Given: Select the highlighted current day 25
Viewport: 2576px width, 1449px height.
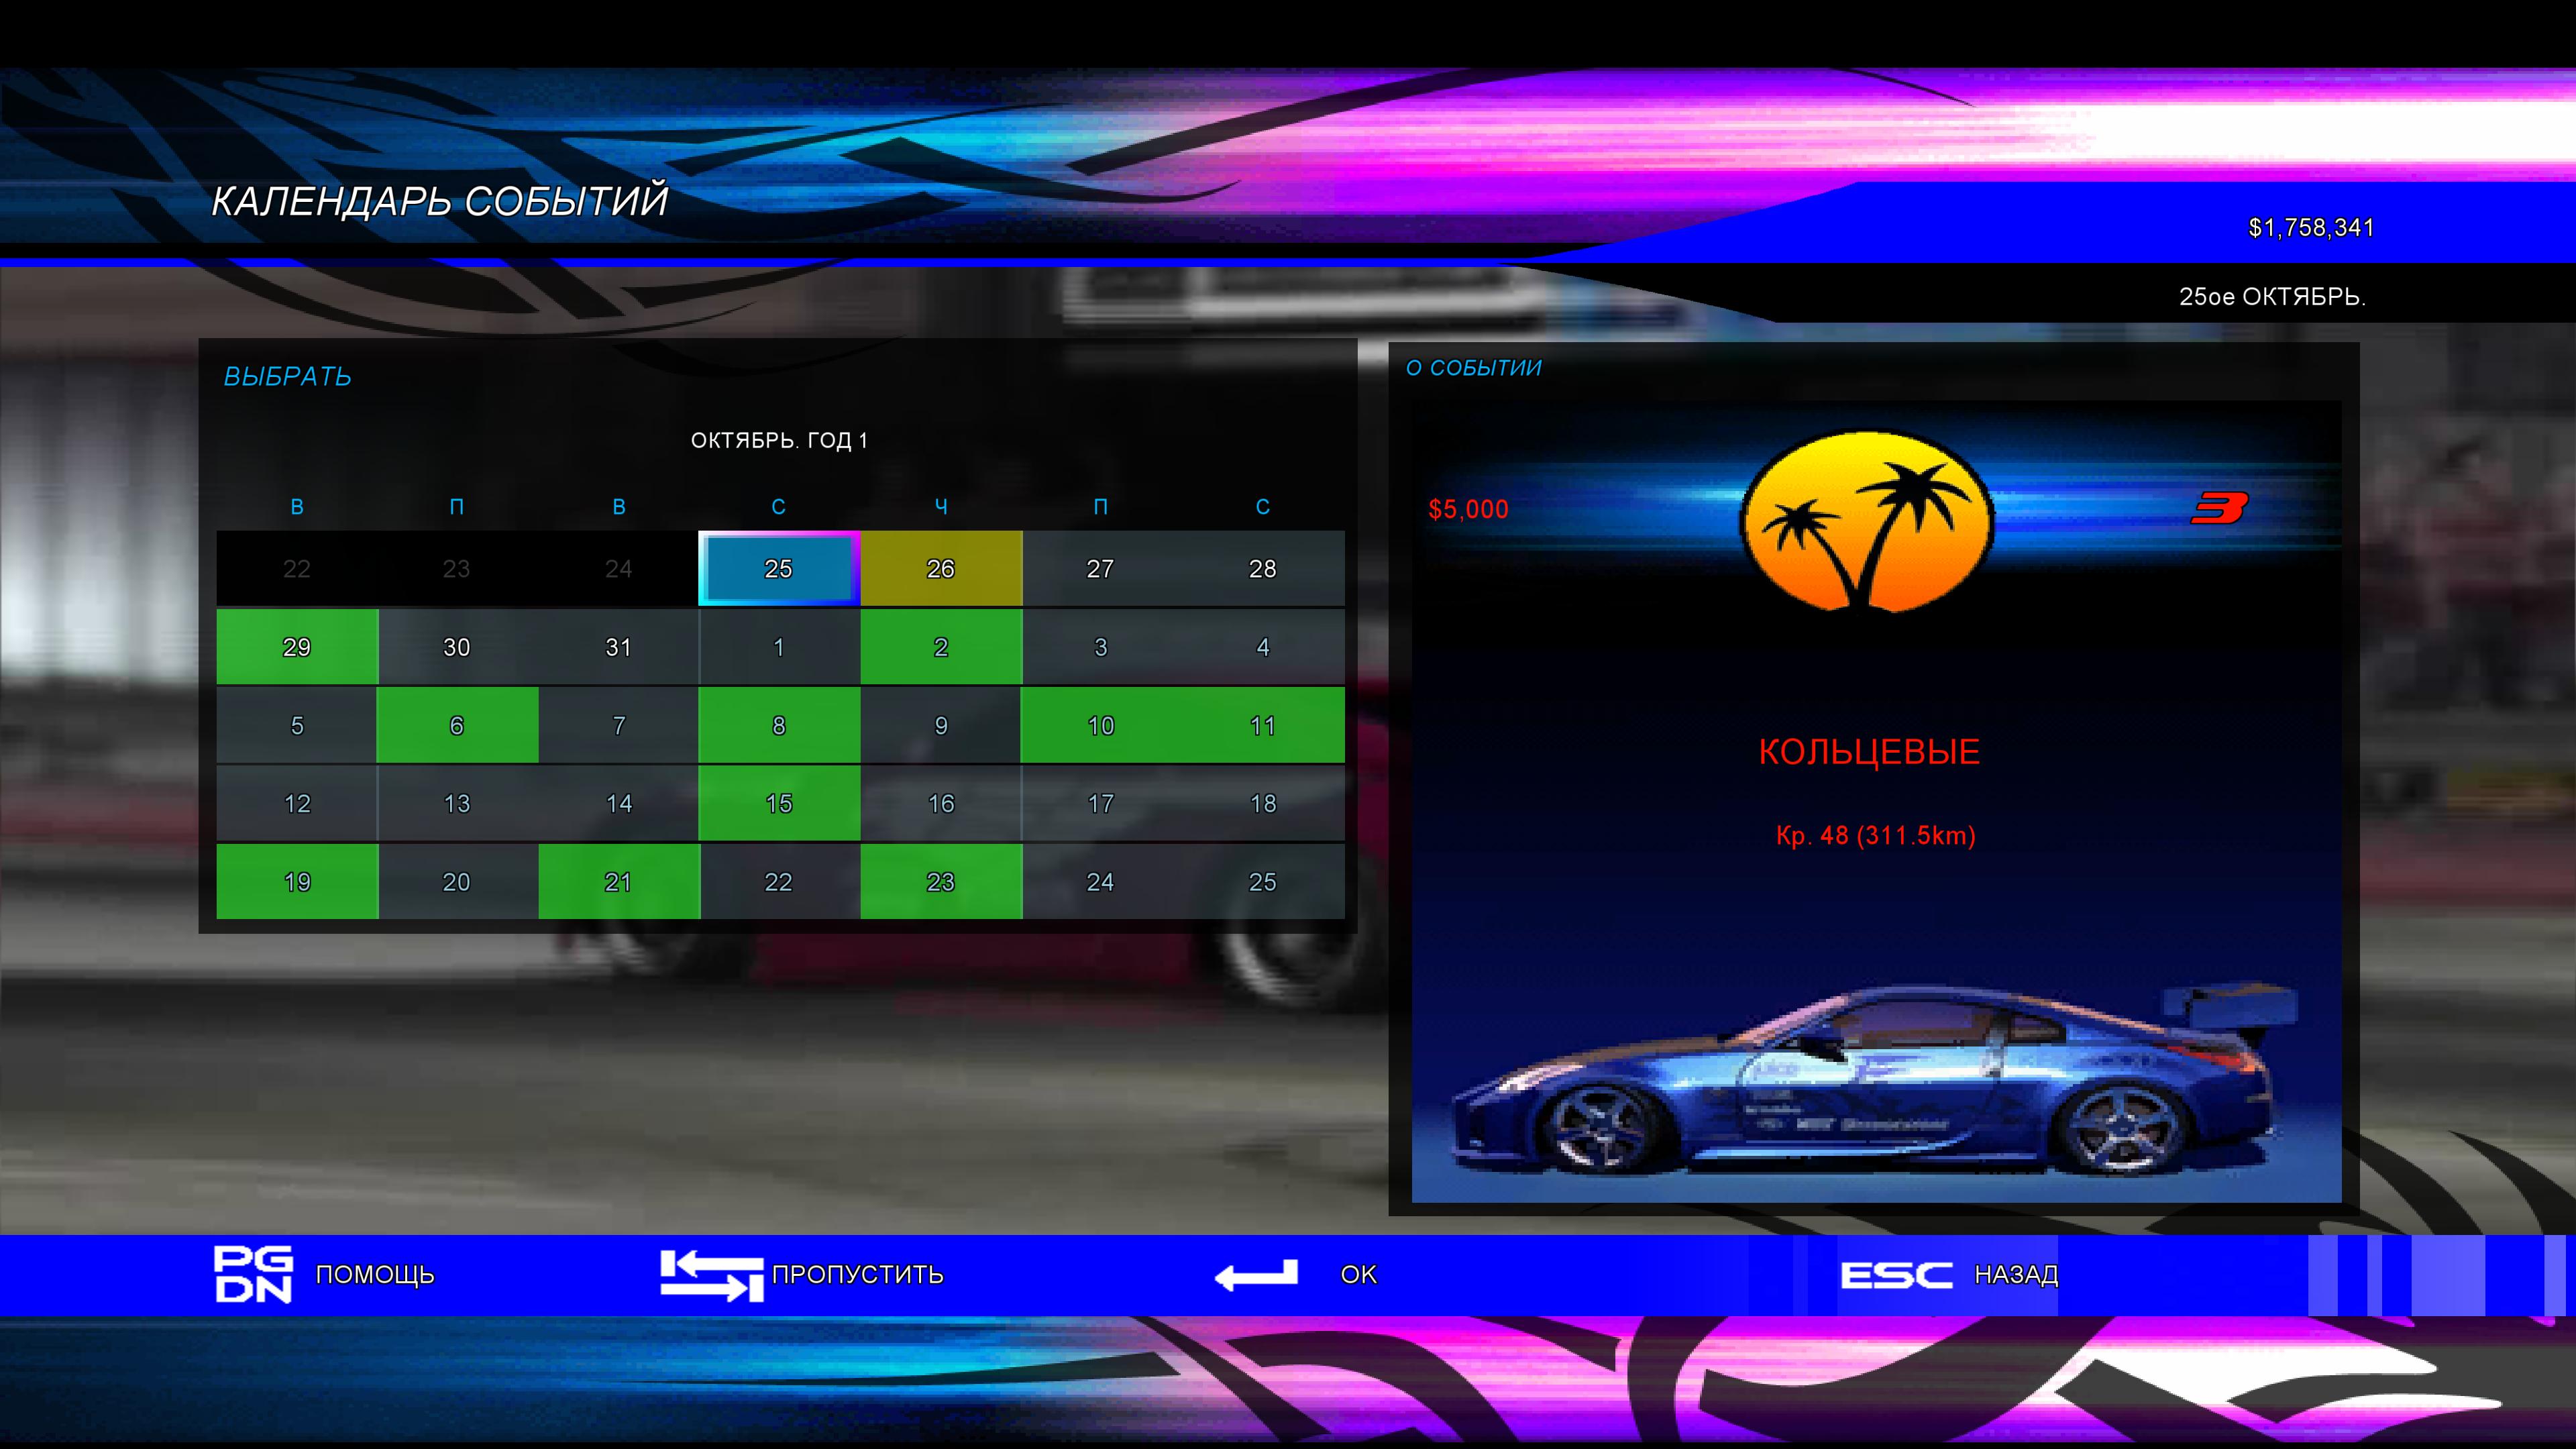Looking at the screenshot, I should [779, 568].
